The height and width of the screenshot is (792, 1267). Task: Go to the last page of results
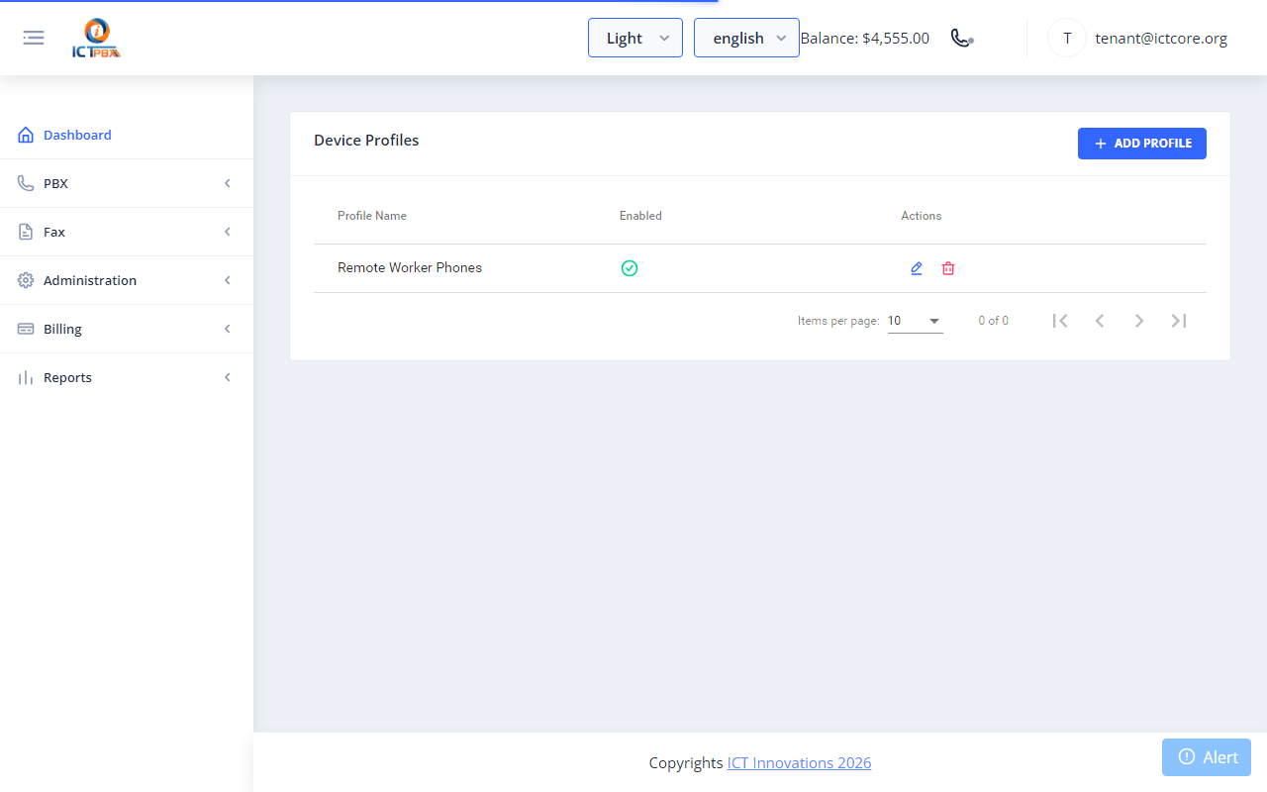(x=1179, y=321)
